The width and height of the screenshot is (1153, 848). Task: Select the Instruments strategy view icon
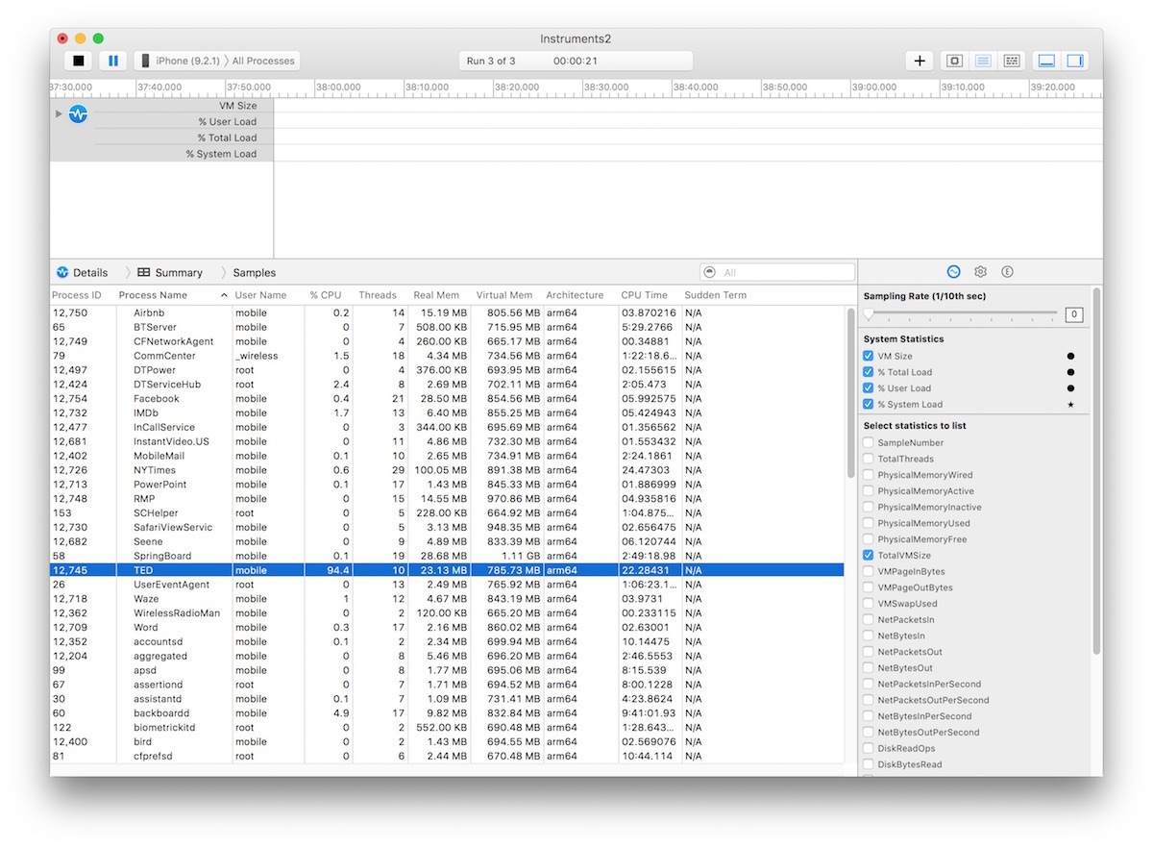983,61
